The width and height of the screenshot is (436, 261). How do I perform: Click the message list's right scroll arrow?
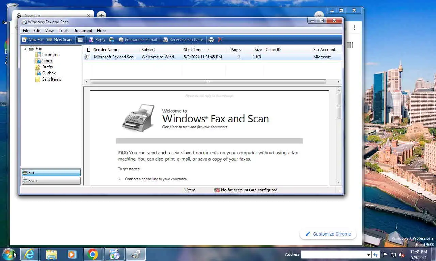[x=338, y=82]
